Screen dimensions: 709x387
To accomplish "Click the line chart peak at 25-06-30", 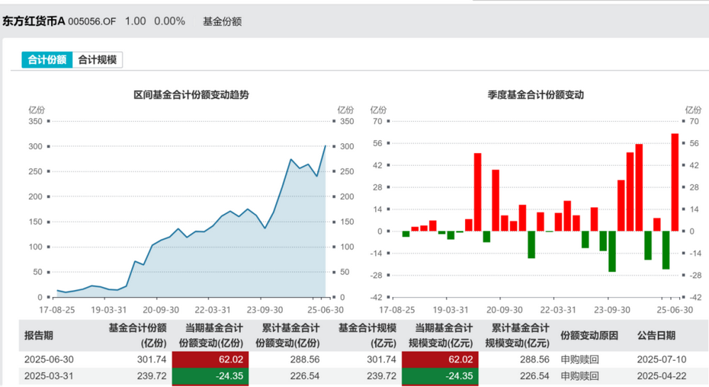I will pyautogui.click(x=325, y=146).
